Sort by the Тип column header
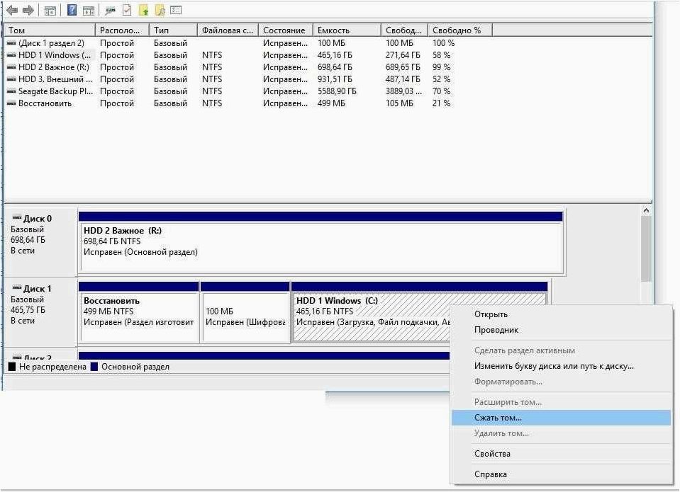 (173, 30)
